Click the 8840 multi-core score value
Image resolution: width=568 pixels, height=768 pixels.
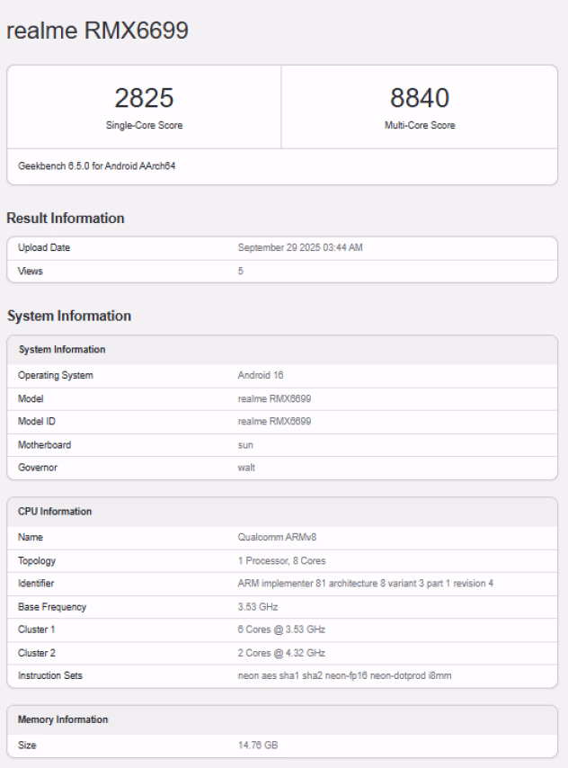click(420, 99)
